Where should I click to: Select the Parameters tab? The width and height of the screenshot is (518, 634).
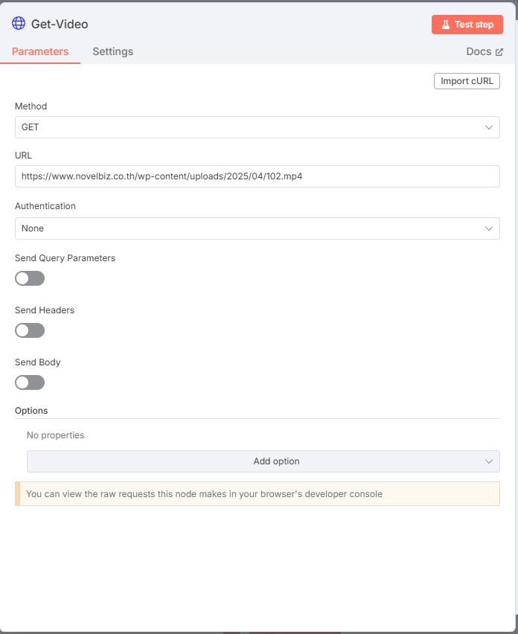tap(40, 51)
